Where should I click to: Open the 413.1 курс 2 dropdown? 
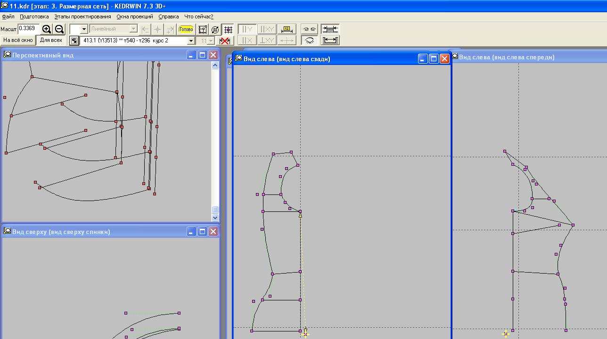pyautogui.click(x=191, y=41)
